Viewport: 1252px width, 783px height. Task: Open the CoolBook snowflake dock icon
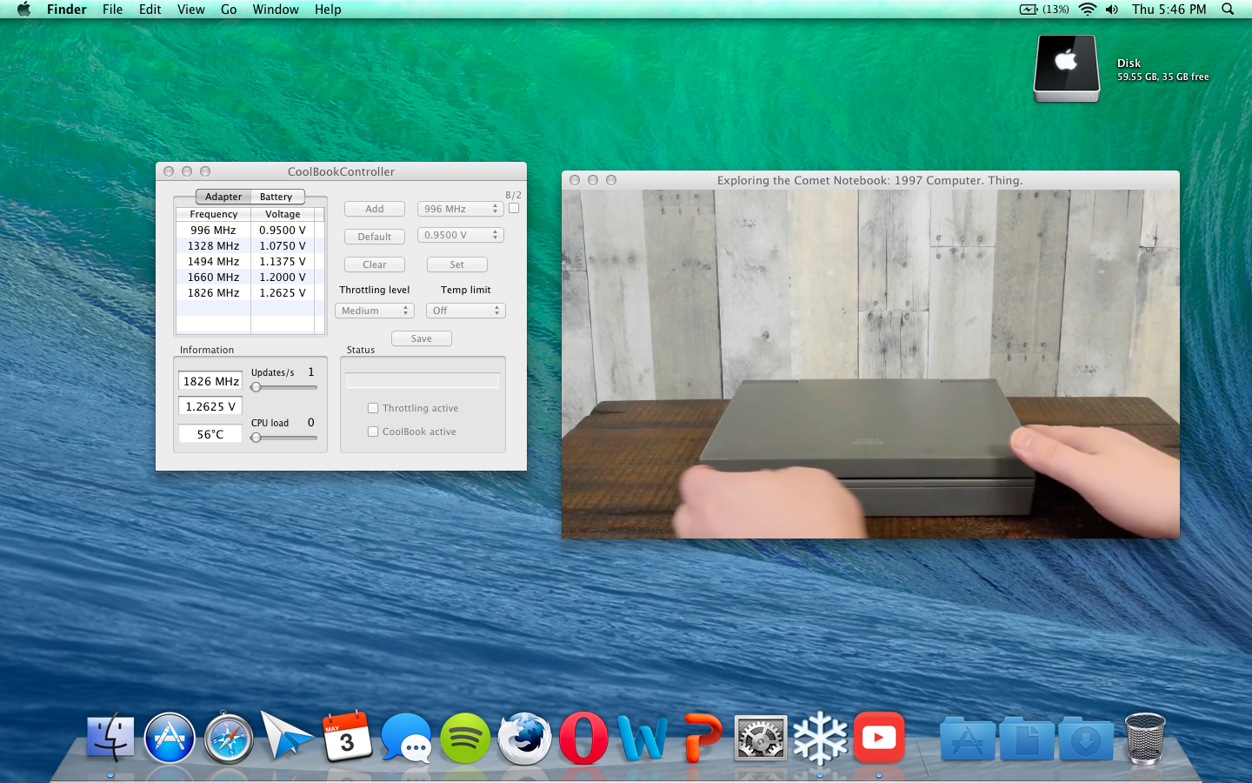click(819, 739)
